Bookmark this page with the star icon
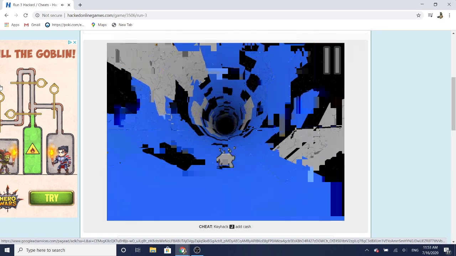The width and height of the screenshot is (456, 256). click(419, 15)
